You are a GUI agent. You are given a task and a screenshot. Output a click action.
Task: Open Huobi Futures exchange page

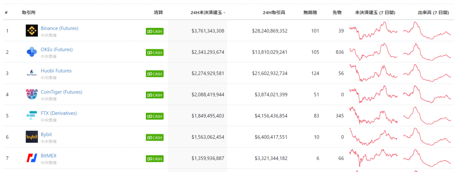point(56,71)
